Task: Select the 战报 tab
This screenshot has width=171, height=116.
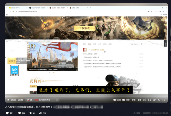Action: tap(110, 44)
